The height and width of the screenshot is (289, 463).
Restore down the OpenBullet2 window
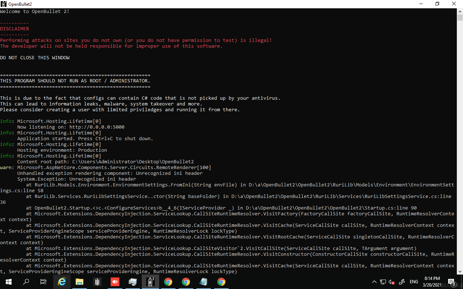pyautogui.click(x=438, y=4)
